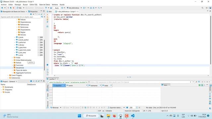Click the Exportar datos button
212x119 pixels.
[115, 108]
